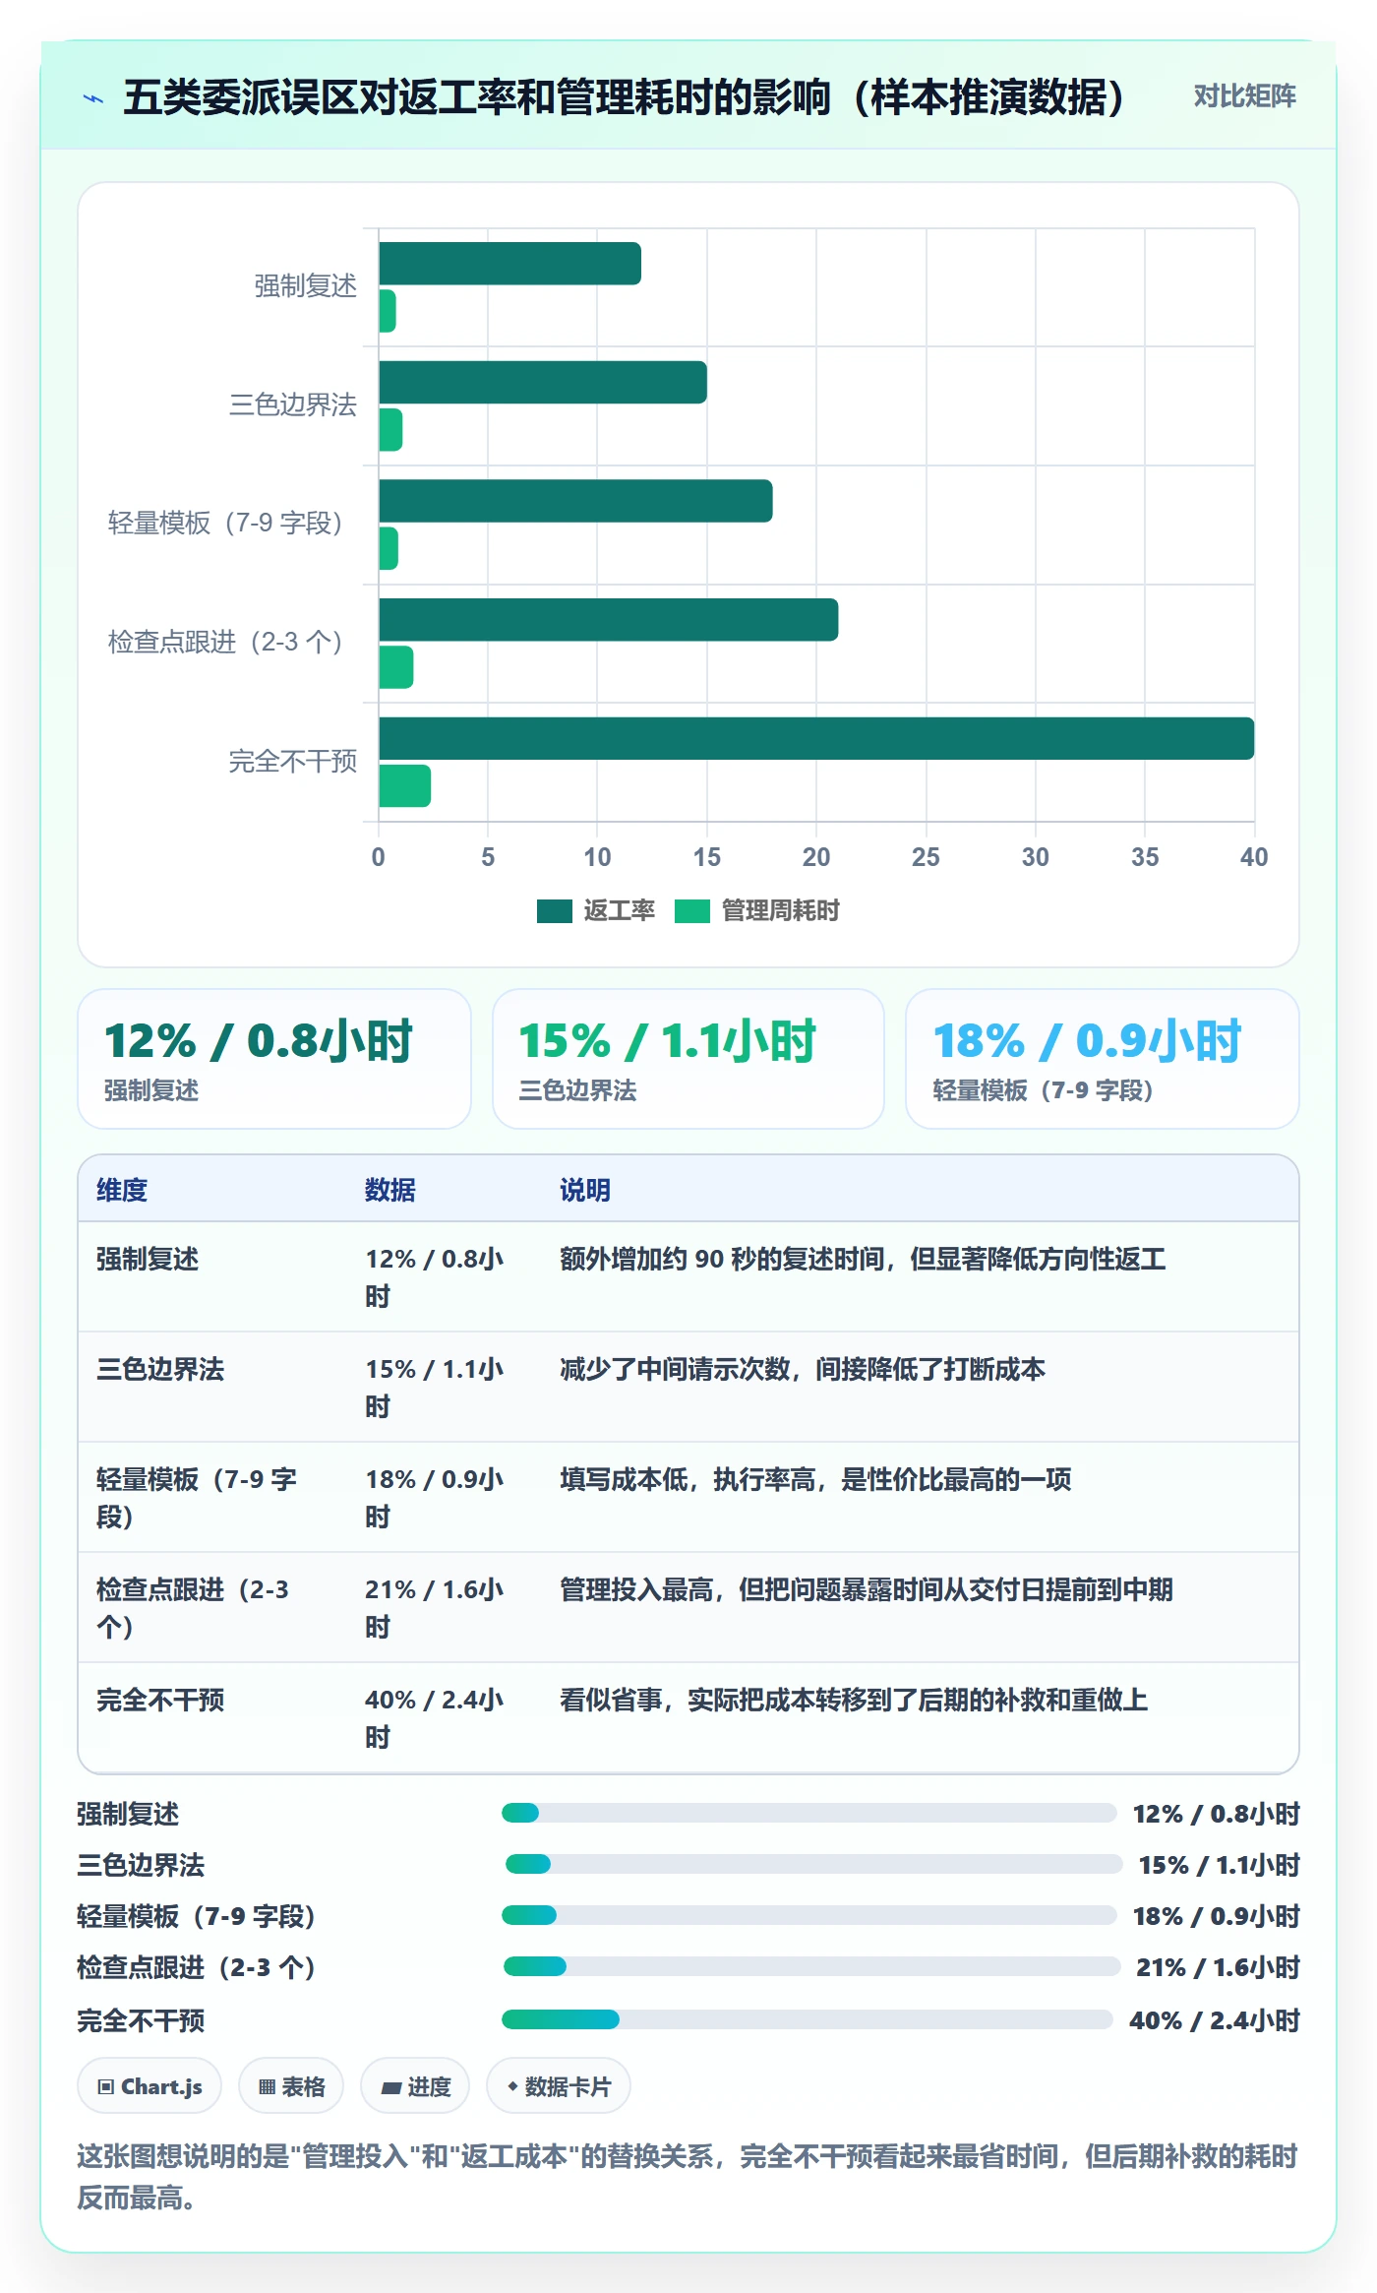1377x2293 pixels.
Task: Toggle 返工率 legend color swatch
Action: 554,911
